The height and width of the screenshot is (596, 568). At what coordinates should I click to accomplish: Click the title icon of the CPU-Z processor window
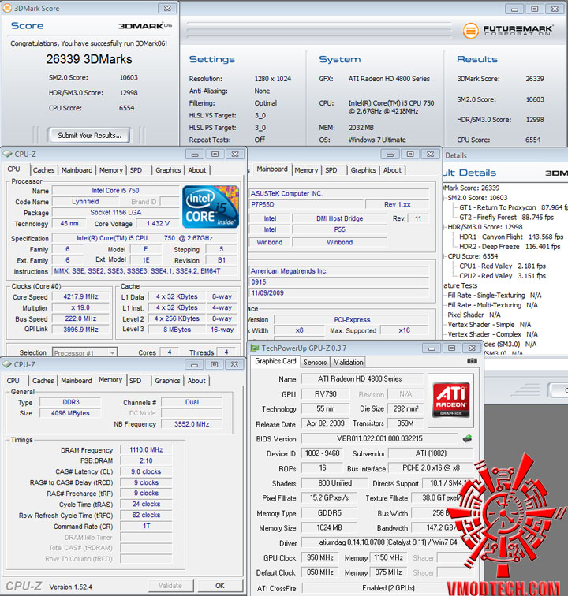tap(7, 154)
